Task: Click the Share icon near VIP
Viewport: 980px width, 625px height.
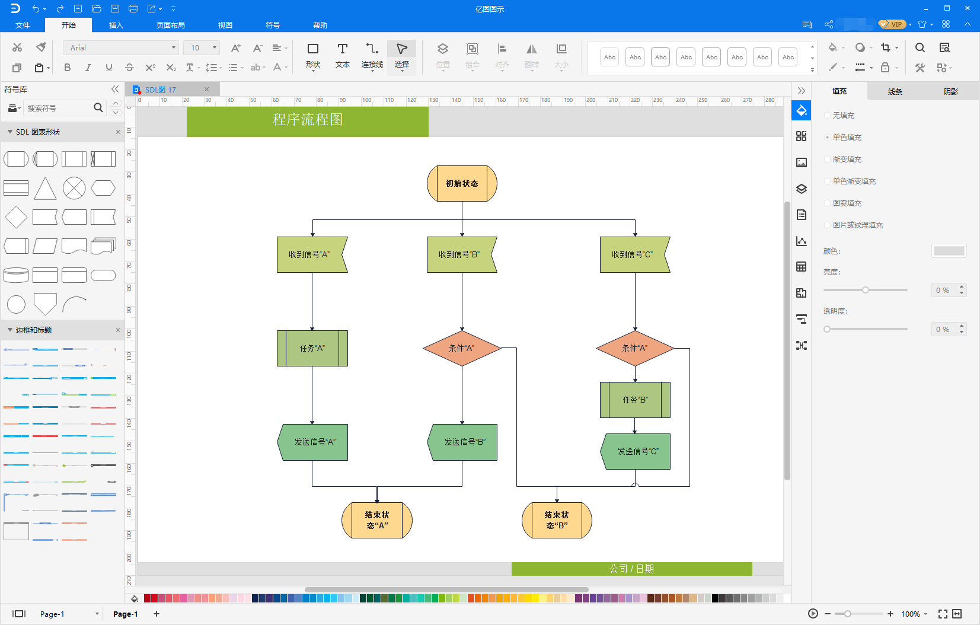Action: tap(829, 24)
